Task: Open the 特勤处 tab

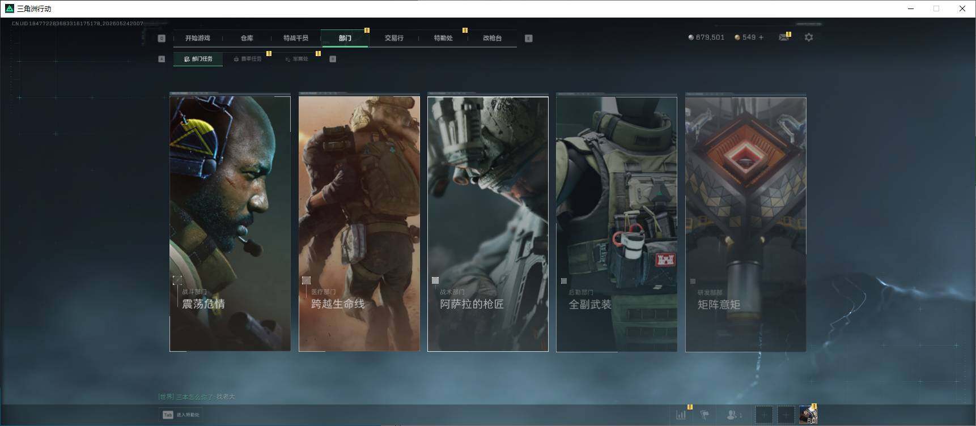Action: [443, 38]
